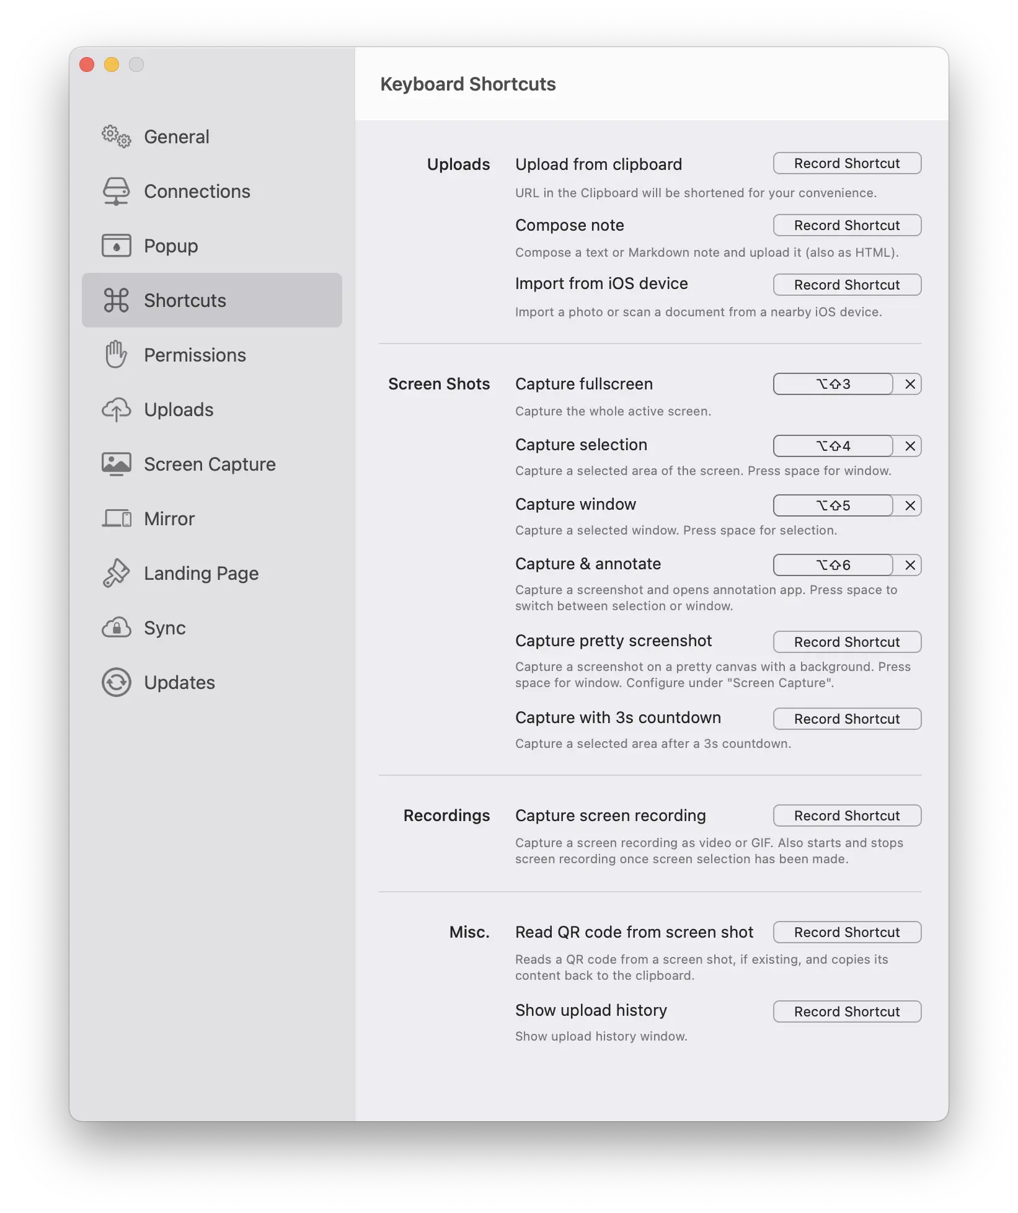Open the Sync tab in sidebar

164,628
